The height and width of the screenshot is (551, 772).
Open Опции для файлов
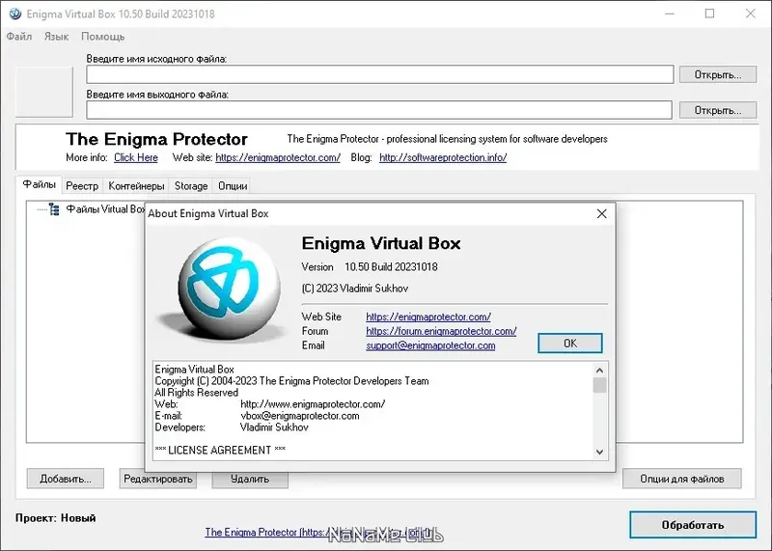point(682,479)
